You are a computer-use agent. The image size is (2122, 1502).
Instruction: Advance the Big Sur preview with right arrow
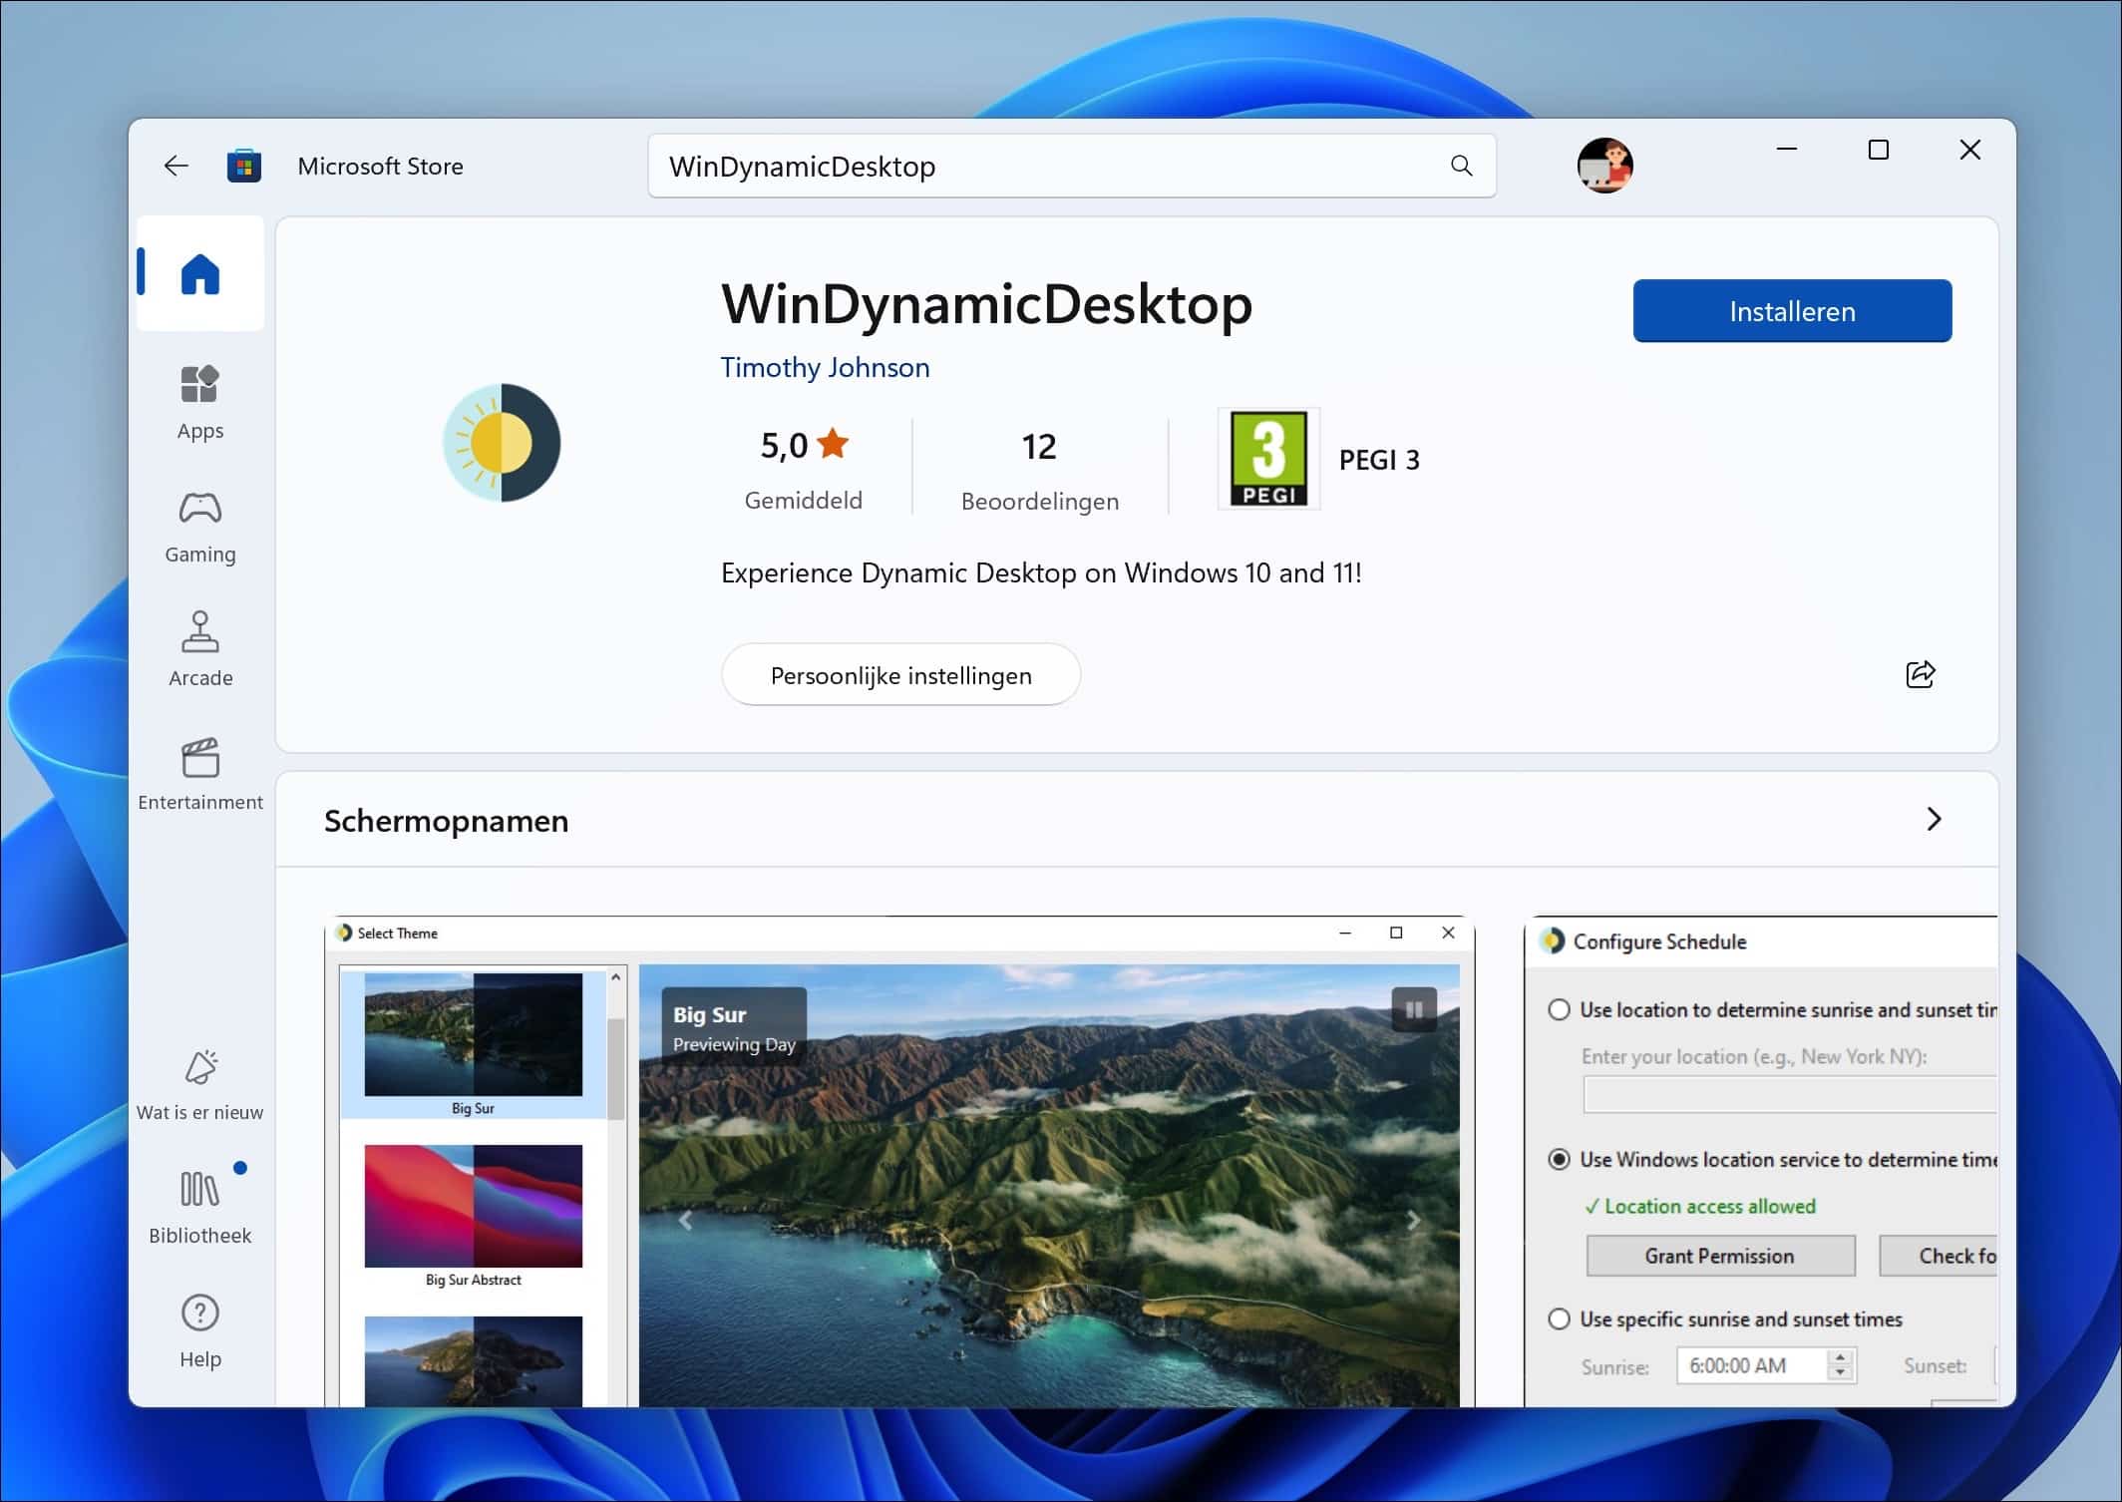(1413, 1219)
